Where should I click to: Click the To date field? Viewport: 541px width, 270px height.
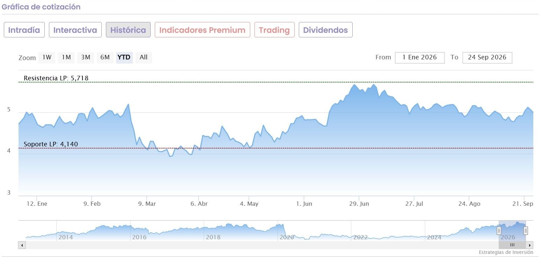487,58
